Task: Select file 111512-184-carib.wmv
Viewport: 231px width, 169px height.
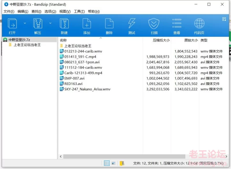Action: tap(83, 68)
